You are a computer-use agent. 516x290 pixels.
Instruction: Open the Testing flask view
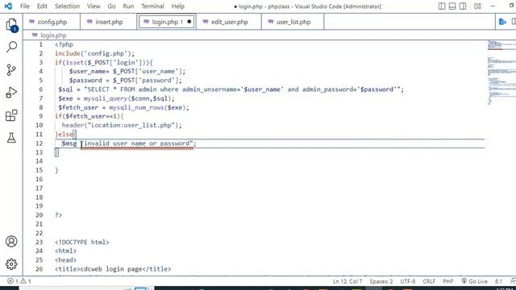(11, 138)
